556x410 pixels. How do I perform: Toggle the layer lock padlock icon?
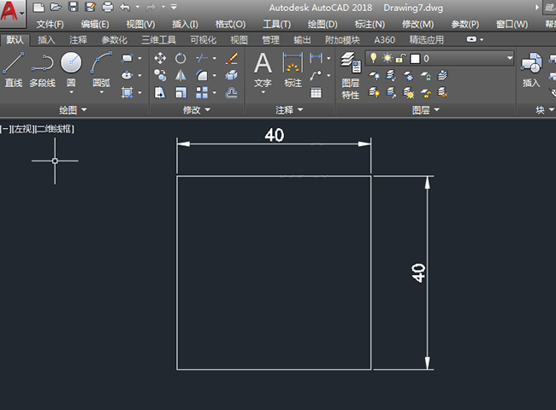400,58
